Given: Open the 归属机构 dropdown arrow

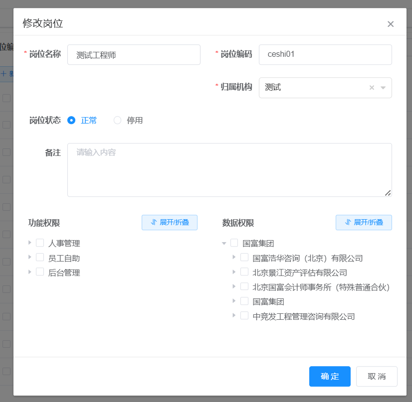Looking at the screenshot, I should pyautogui.click(x=383, y=88).
